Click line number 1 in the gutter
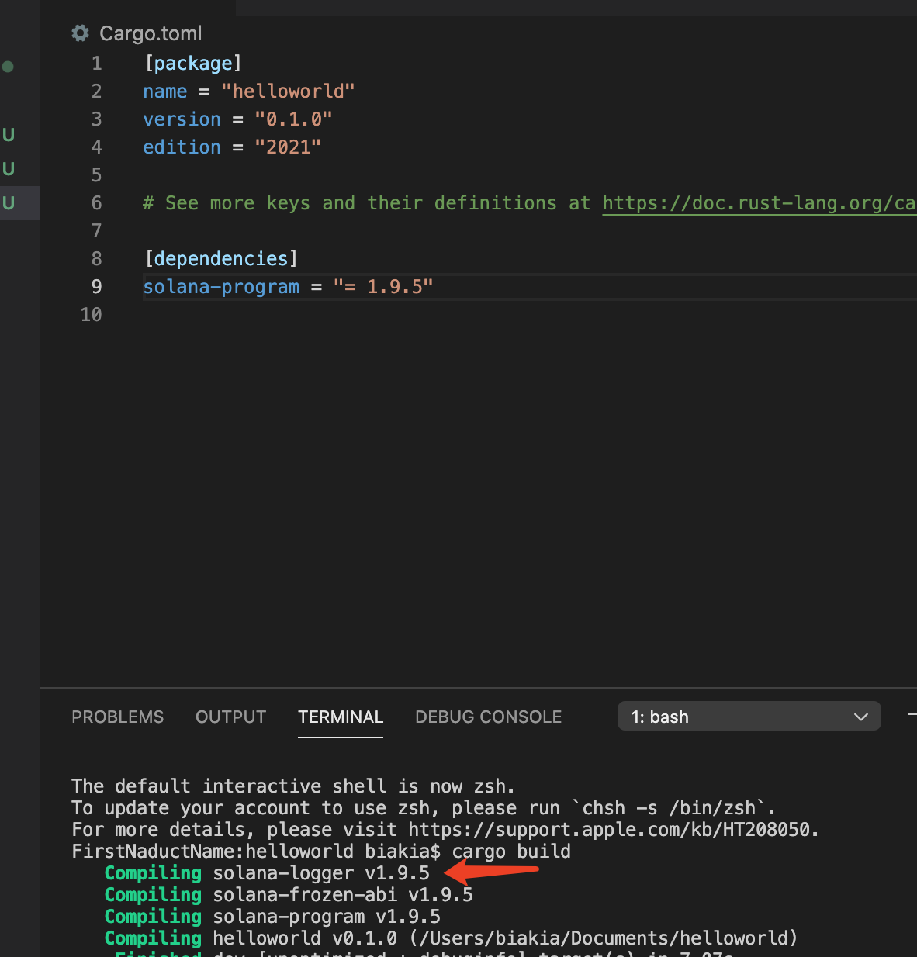917x957 pixels. (96, 64)
